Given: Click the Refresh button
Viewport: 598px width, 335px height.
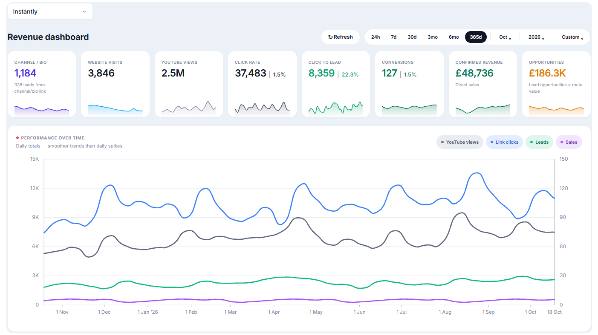Looking at the screenshot, I should click(x=341, y=37).
